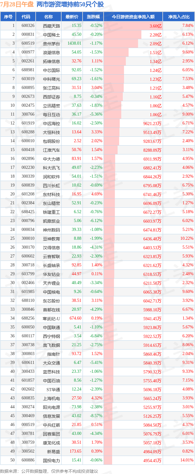Select stock name 东山精密
This screenshot has height=474, width=195.
pos(51,203)
